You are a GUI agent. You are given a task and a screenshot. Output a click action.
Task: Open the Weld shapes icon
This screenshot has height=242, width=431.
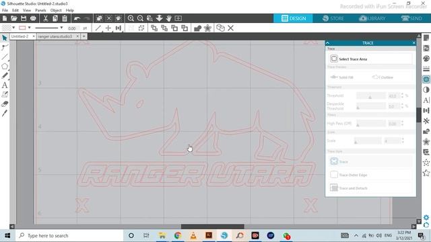[197, 28]
